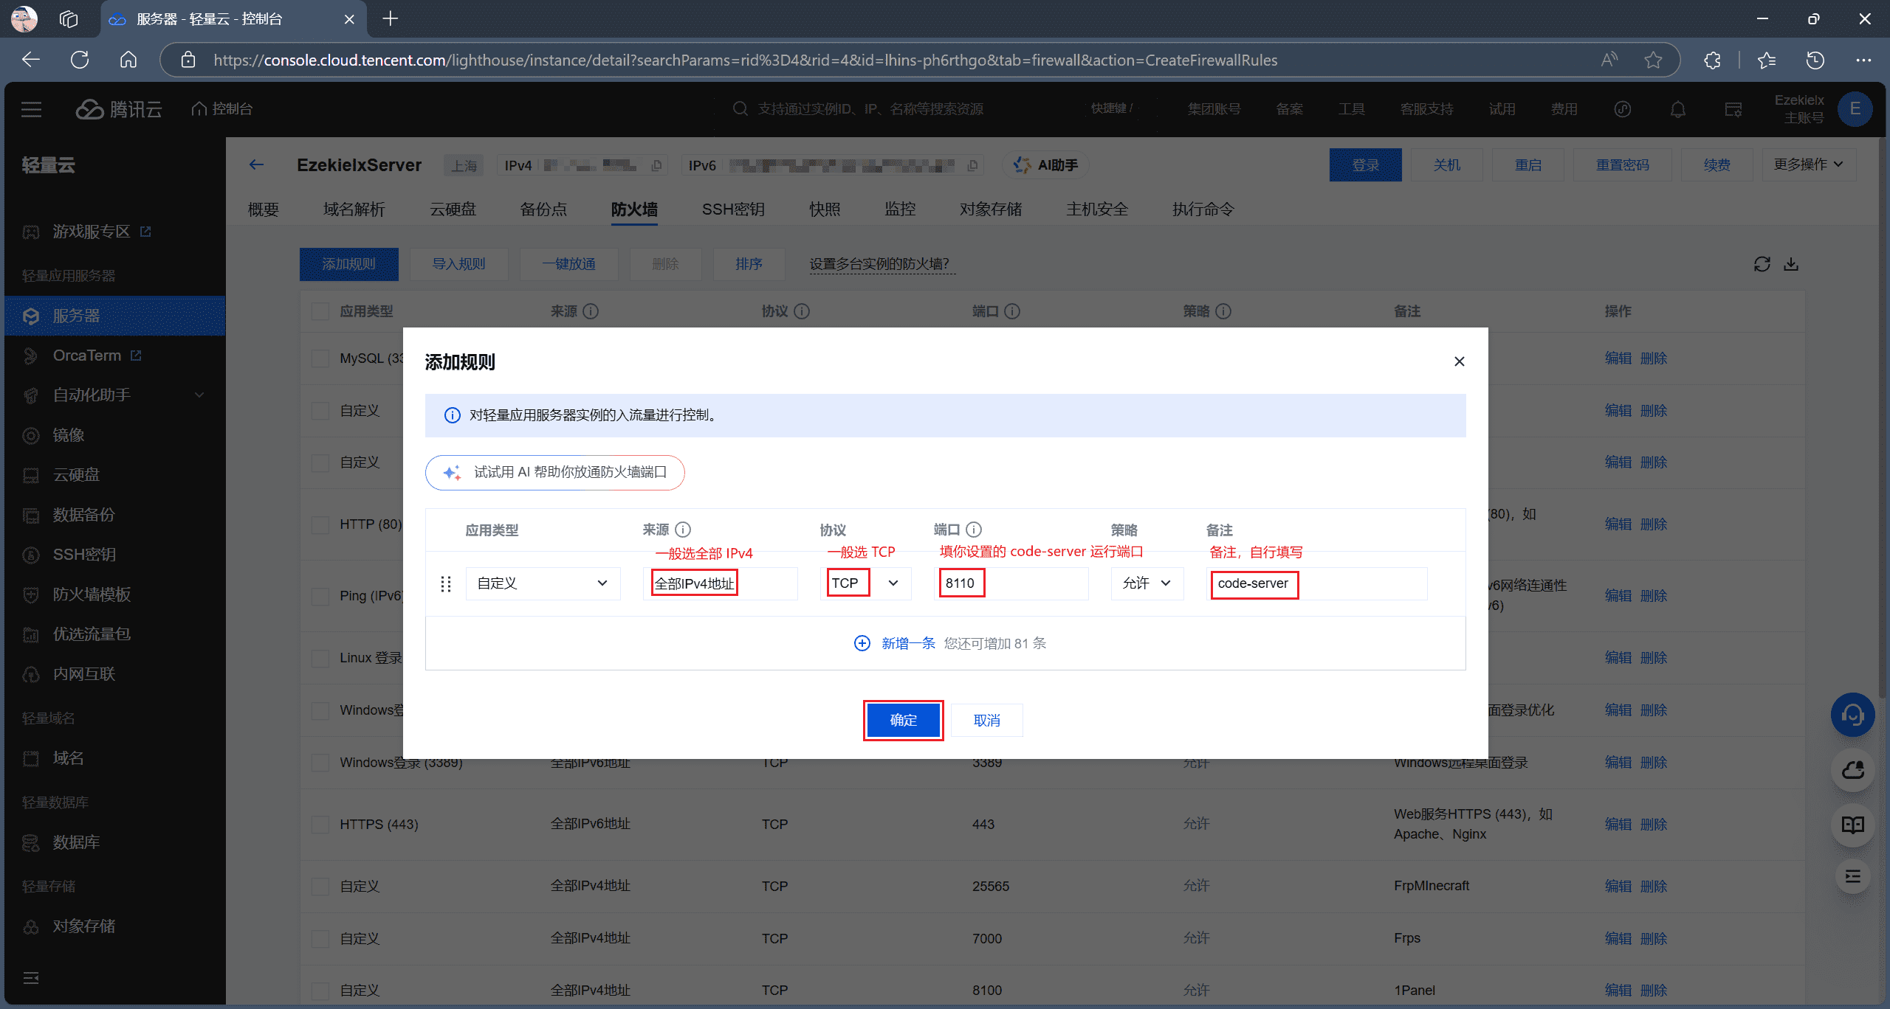Click the 取消 cancel button
1890x1009 pixels.
pyautogui.click(x=986, y=720)
